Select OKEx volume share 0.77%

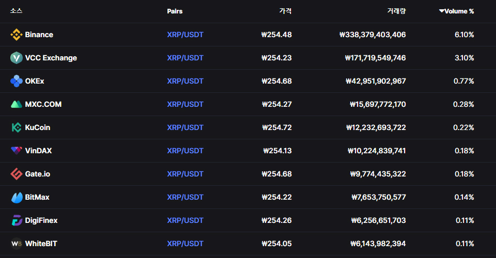(x=464, y=81)
